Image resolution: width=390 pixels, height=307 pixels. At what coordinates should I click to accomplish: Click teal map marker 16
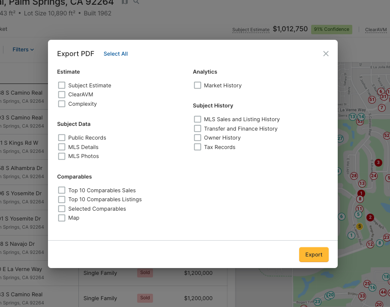[372, 288]
